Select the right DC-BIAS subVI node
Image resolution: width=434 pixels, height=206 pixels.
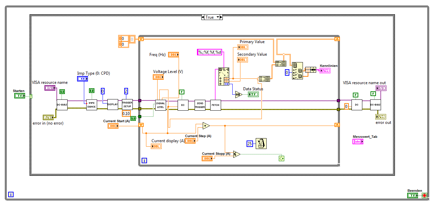pyautogui.click(x=375, y=105)
